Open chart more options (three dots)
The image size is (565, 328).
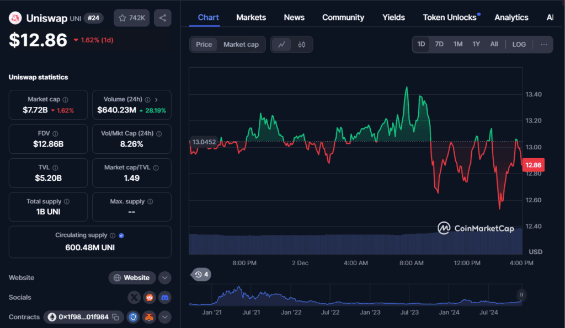[543, 45]
